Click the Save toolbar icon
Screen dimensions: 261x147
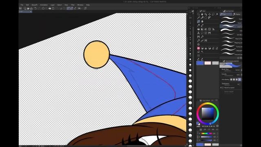(x=31, y=8)
